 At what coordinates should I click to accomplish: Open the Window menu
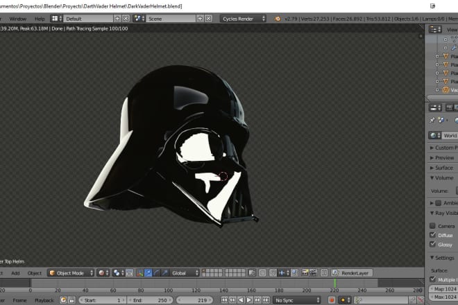point(18,19)
